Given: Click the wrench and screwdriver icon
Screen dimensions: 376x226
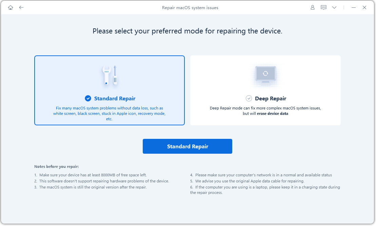Looking at the screenshot, I should [110, 75].
